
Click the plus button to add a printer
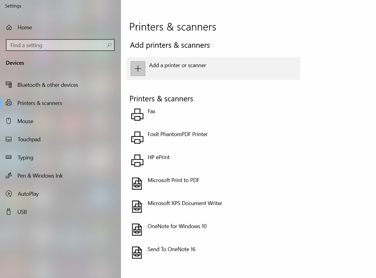[138, 69]
